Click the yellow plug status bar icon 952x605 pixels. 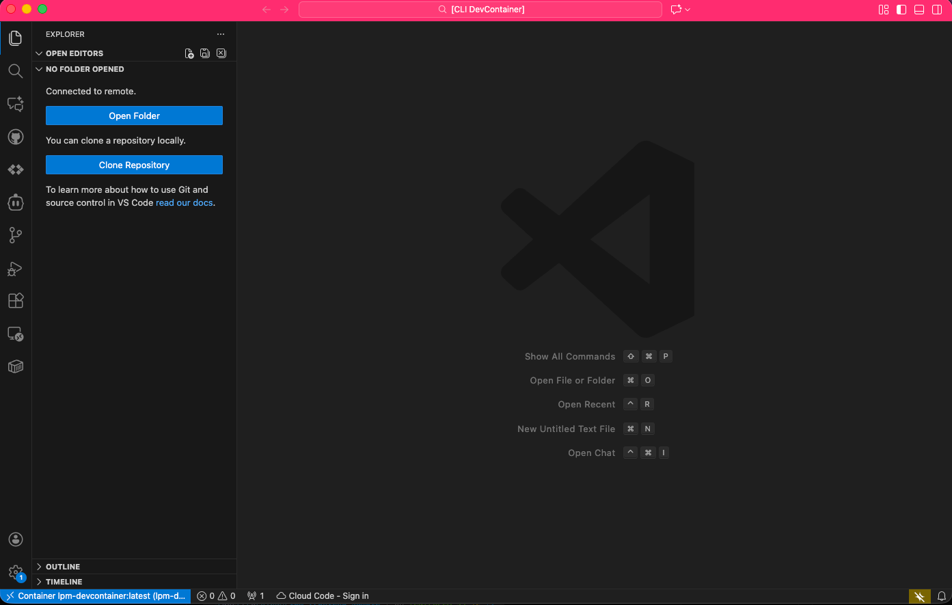[x=920, y=596]
